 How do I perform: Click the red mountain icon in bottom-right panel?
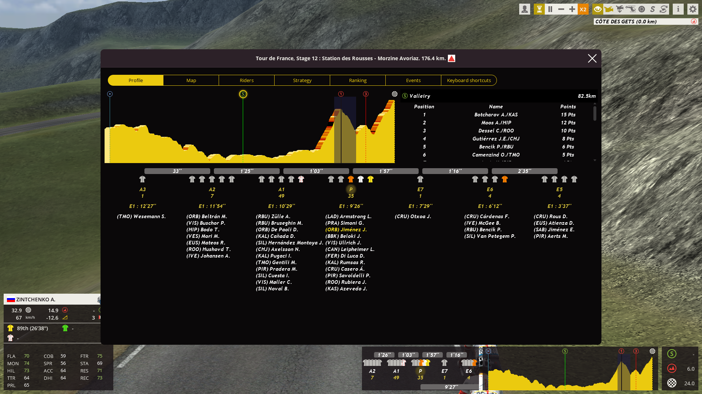coord(672,368)
